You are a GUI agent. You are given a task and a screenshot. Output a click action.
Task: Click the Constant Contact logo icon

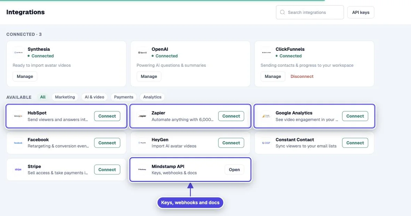point(266,143)
